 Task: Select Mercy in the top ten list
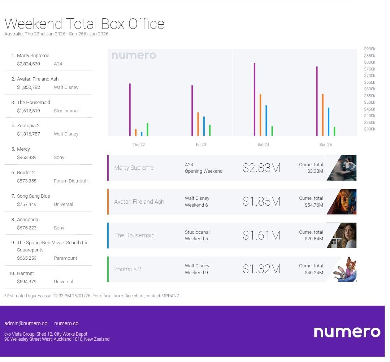pyautogui.click(x=23, y=149)
